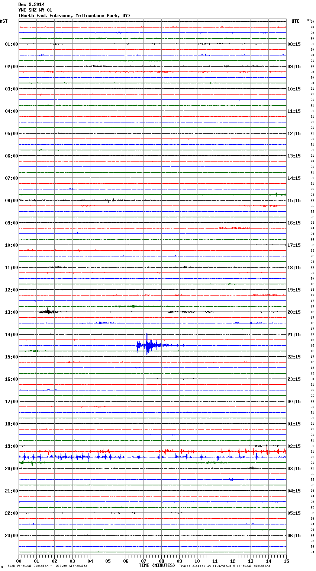The height and width of the screenshot is (571, 316).
Task: Click the 13:00 MST time label
Action: click(x=12, y=312)
